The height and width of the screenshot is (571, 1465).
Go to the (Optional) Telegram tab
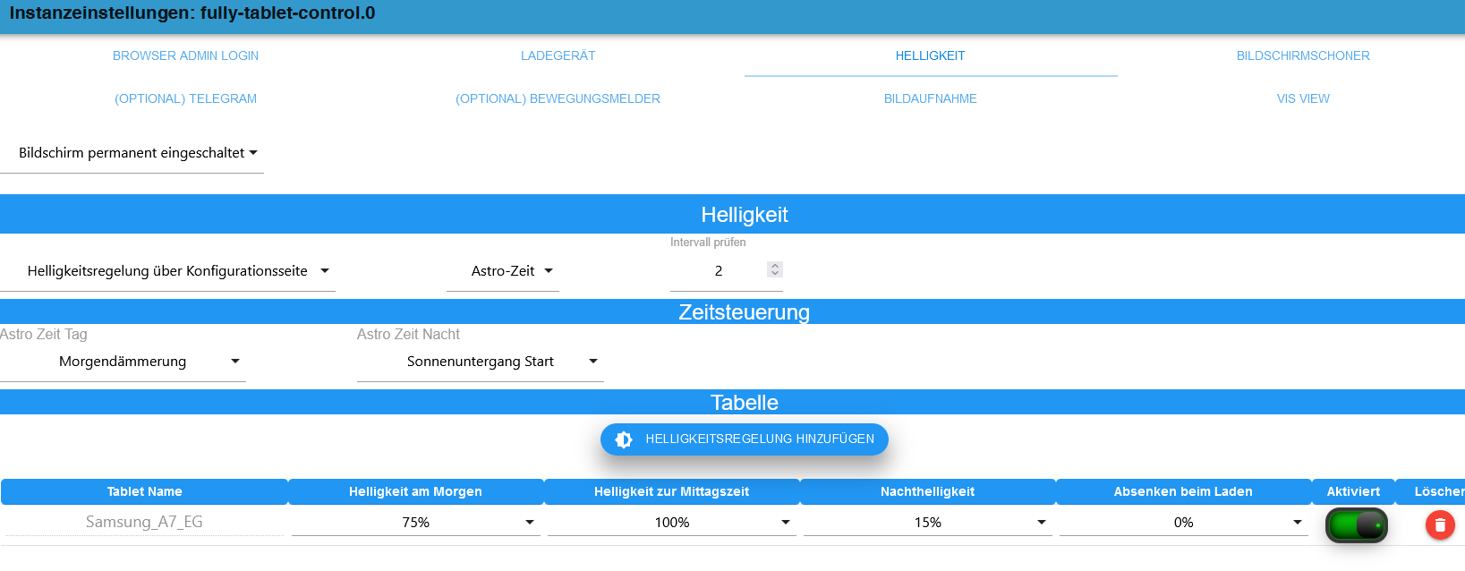(x=185, y=98)
